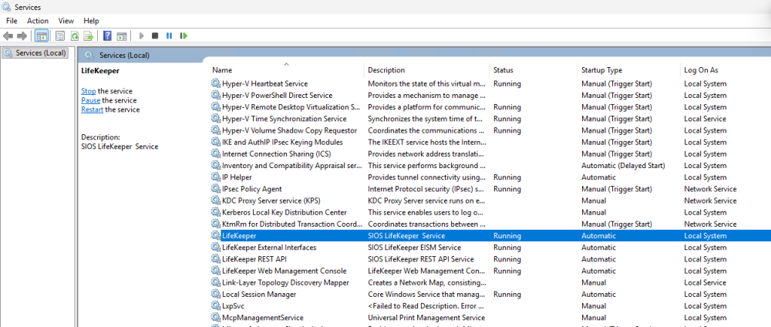The width and height of the screenshot is (771, 327).
Task: Open Help with the blue question-mark icon
Action: click(108, 36)
